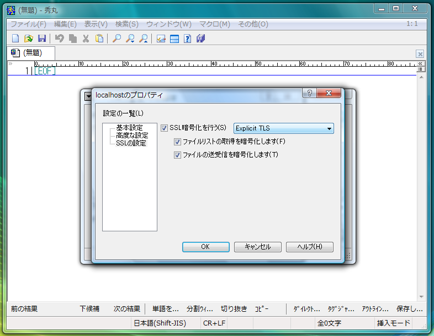
Task: Uncheck ファイルリストの取得を暗号化します option
Action: coord(177,142)
